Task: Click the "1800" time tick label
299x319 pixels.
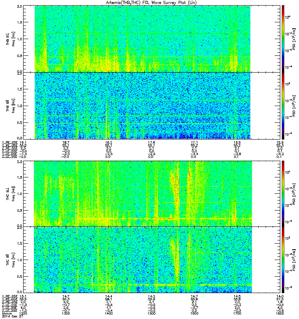Action: coord(280,314)
